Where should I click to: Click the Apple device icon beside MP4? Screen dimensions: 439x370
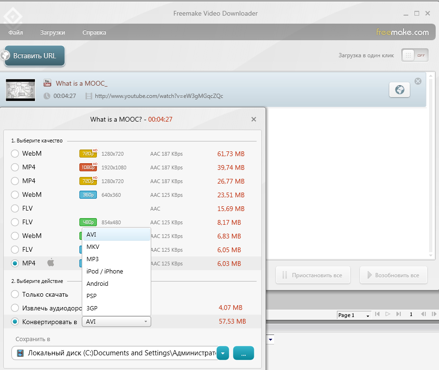[x=51, y=263]
